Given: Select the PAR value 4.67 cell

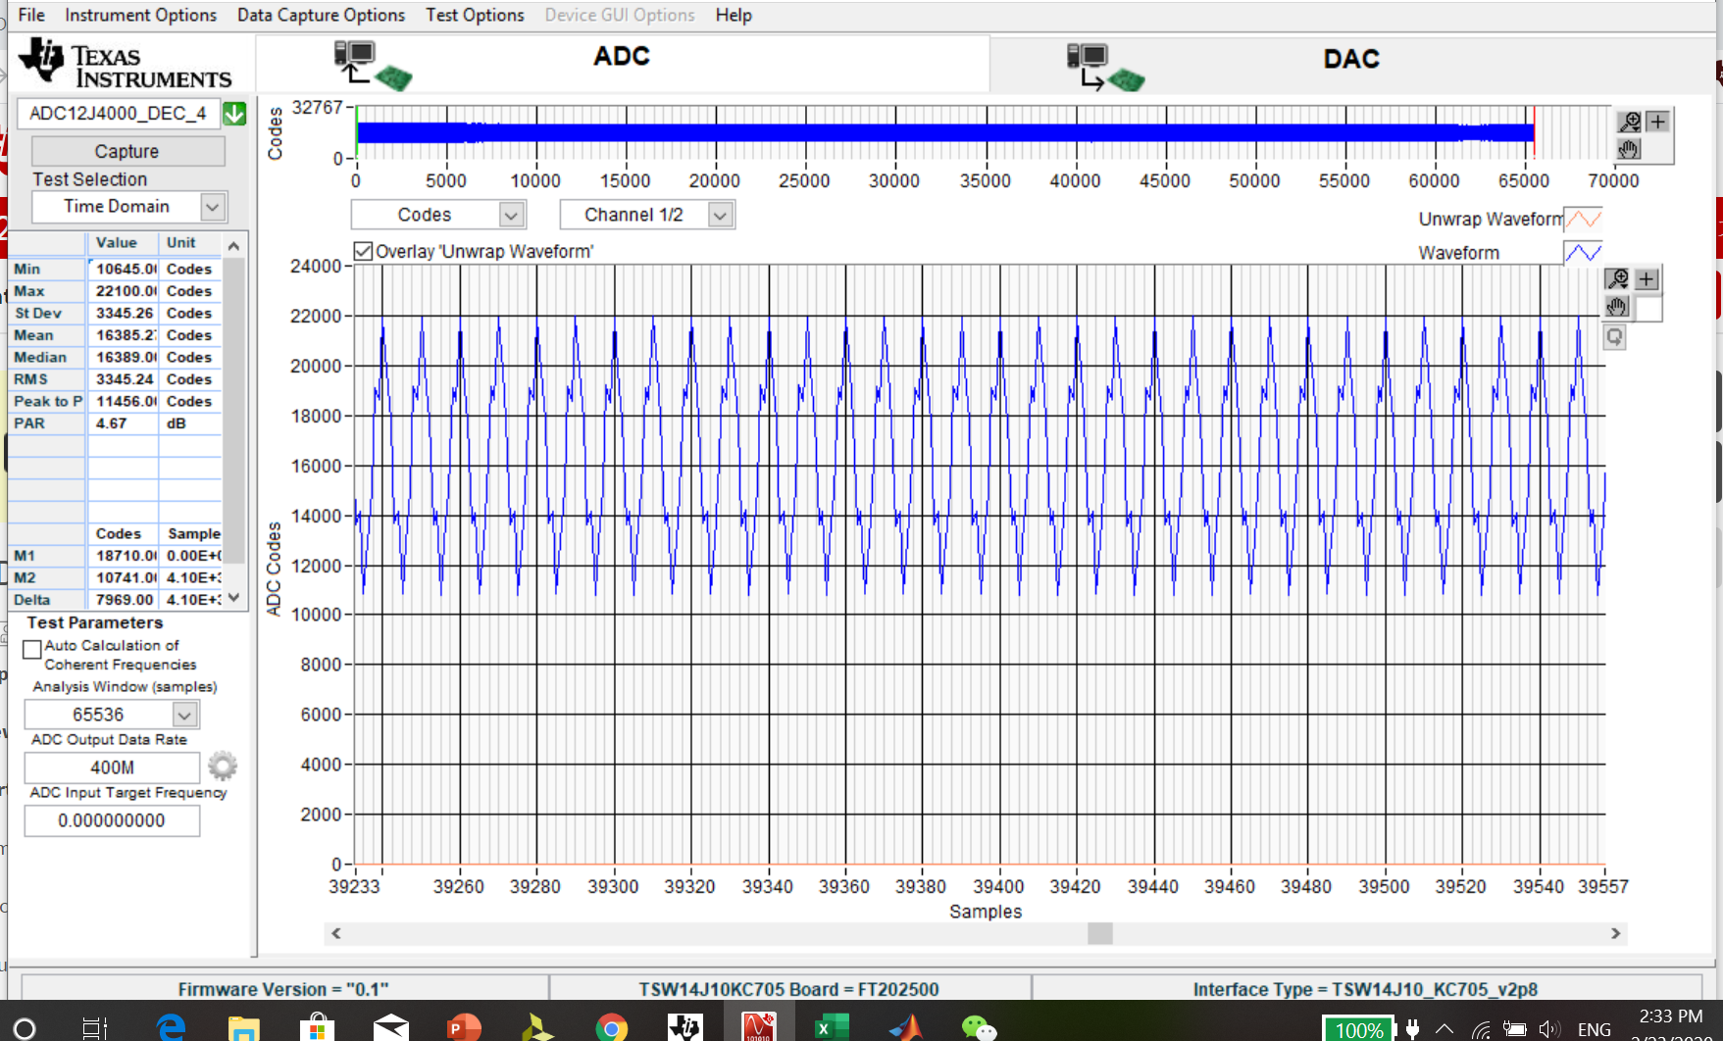Looking at the screenshot, I should (125, 423).
